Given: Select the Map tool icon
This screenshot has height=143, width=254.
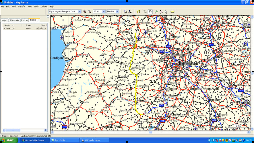Looking at the screenshot, I should click(x=139, y=12).
